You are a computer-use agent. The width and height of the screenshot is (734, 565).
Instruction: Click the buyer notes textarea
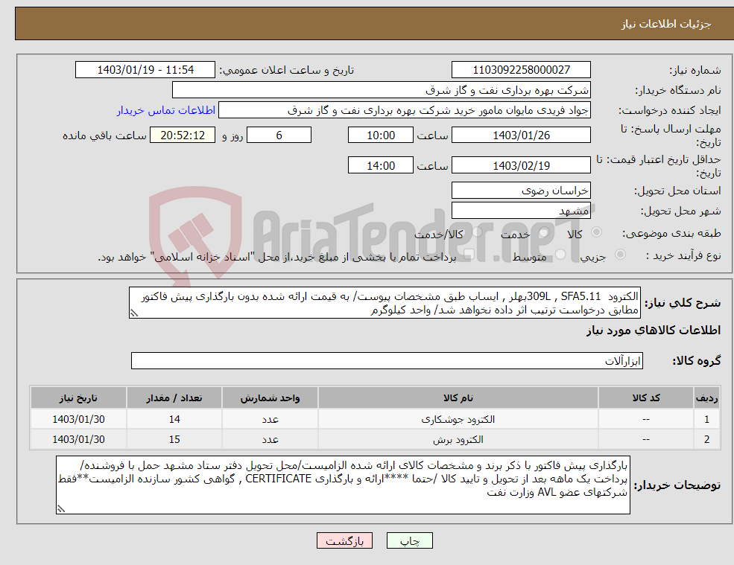(343, 485)
